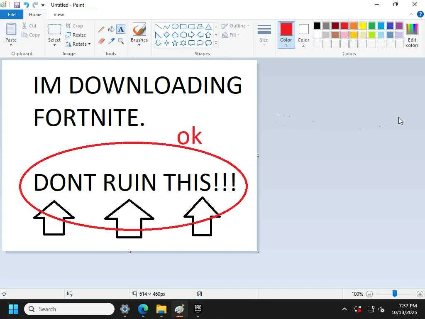The height and width of the screenshot is (319, 425).
Task: Undo the last action
Action: point(26,5)
